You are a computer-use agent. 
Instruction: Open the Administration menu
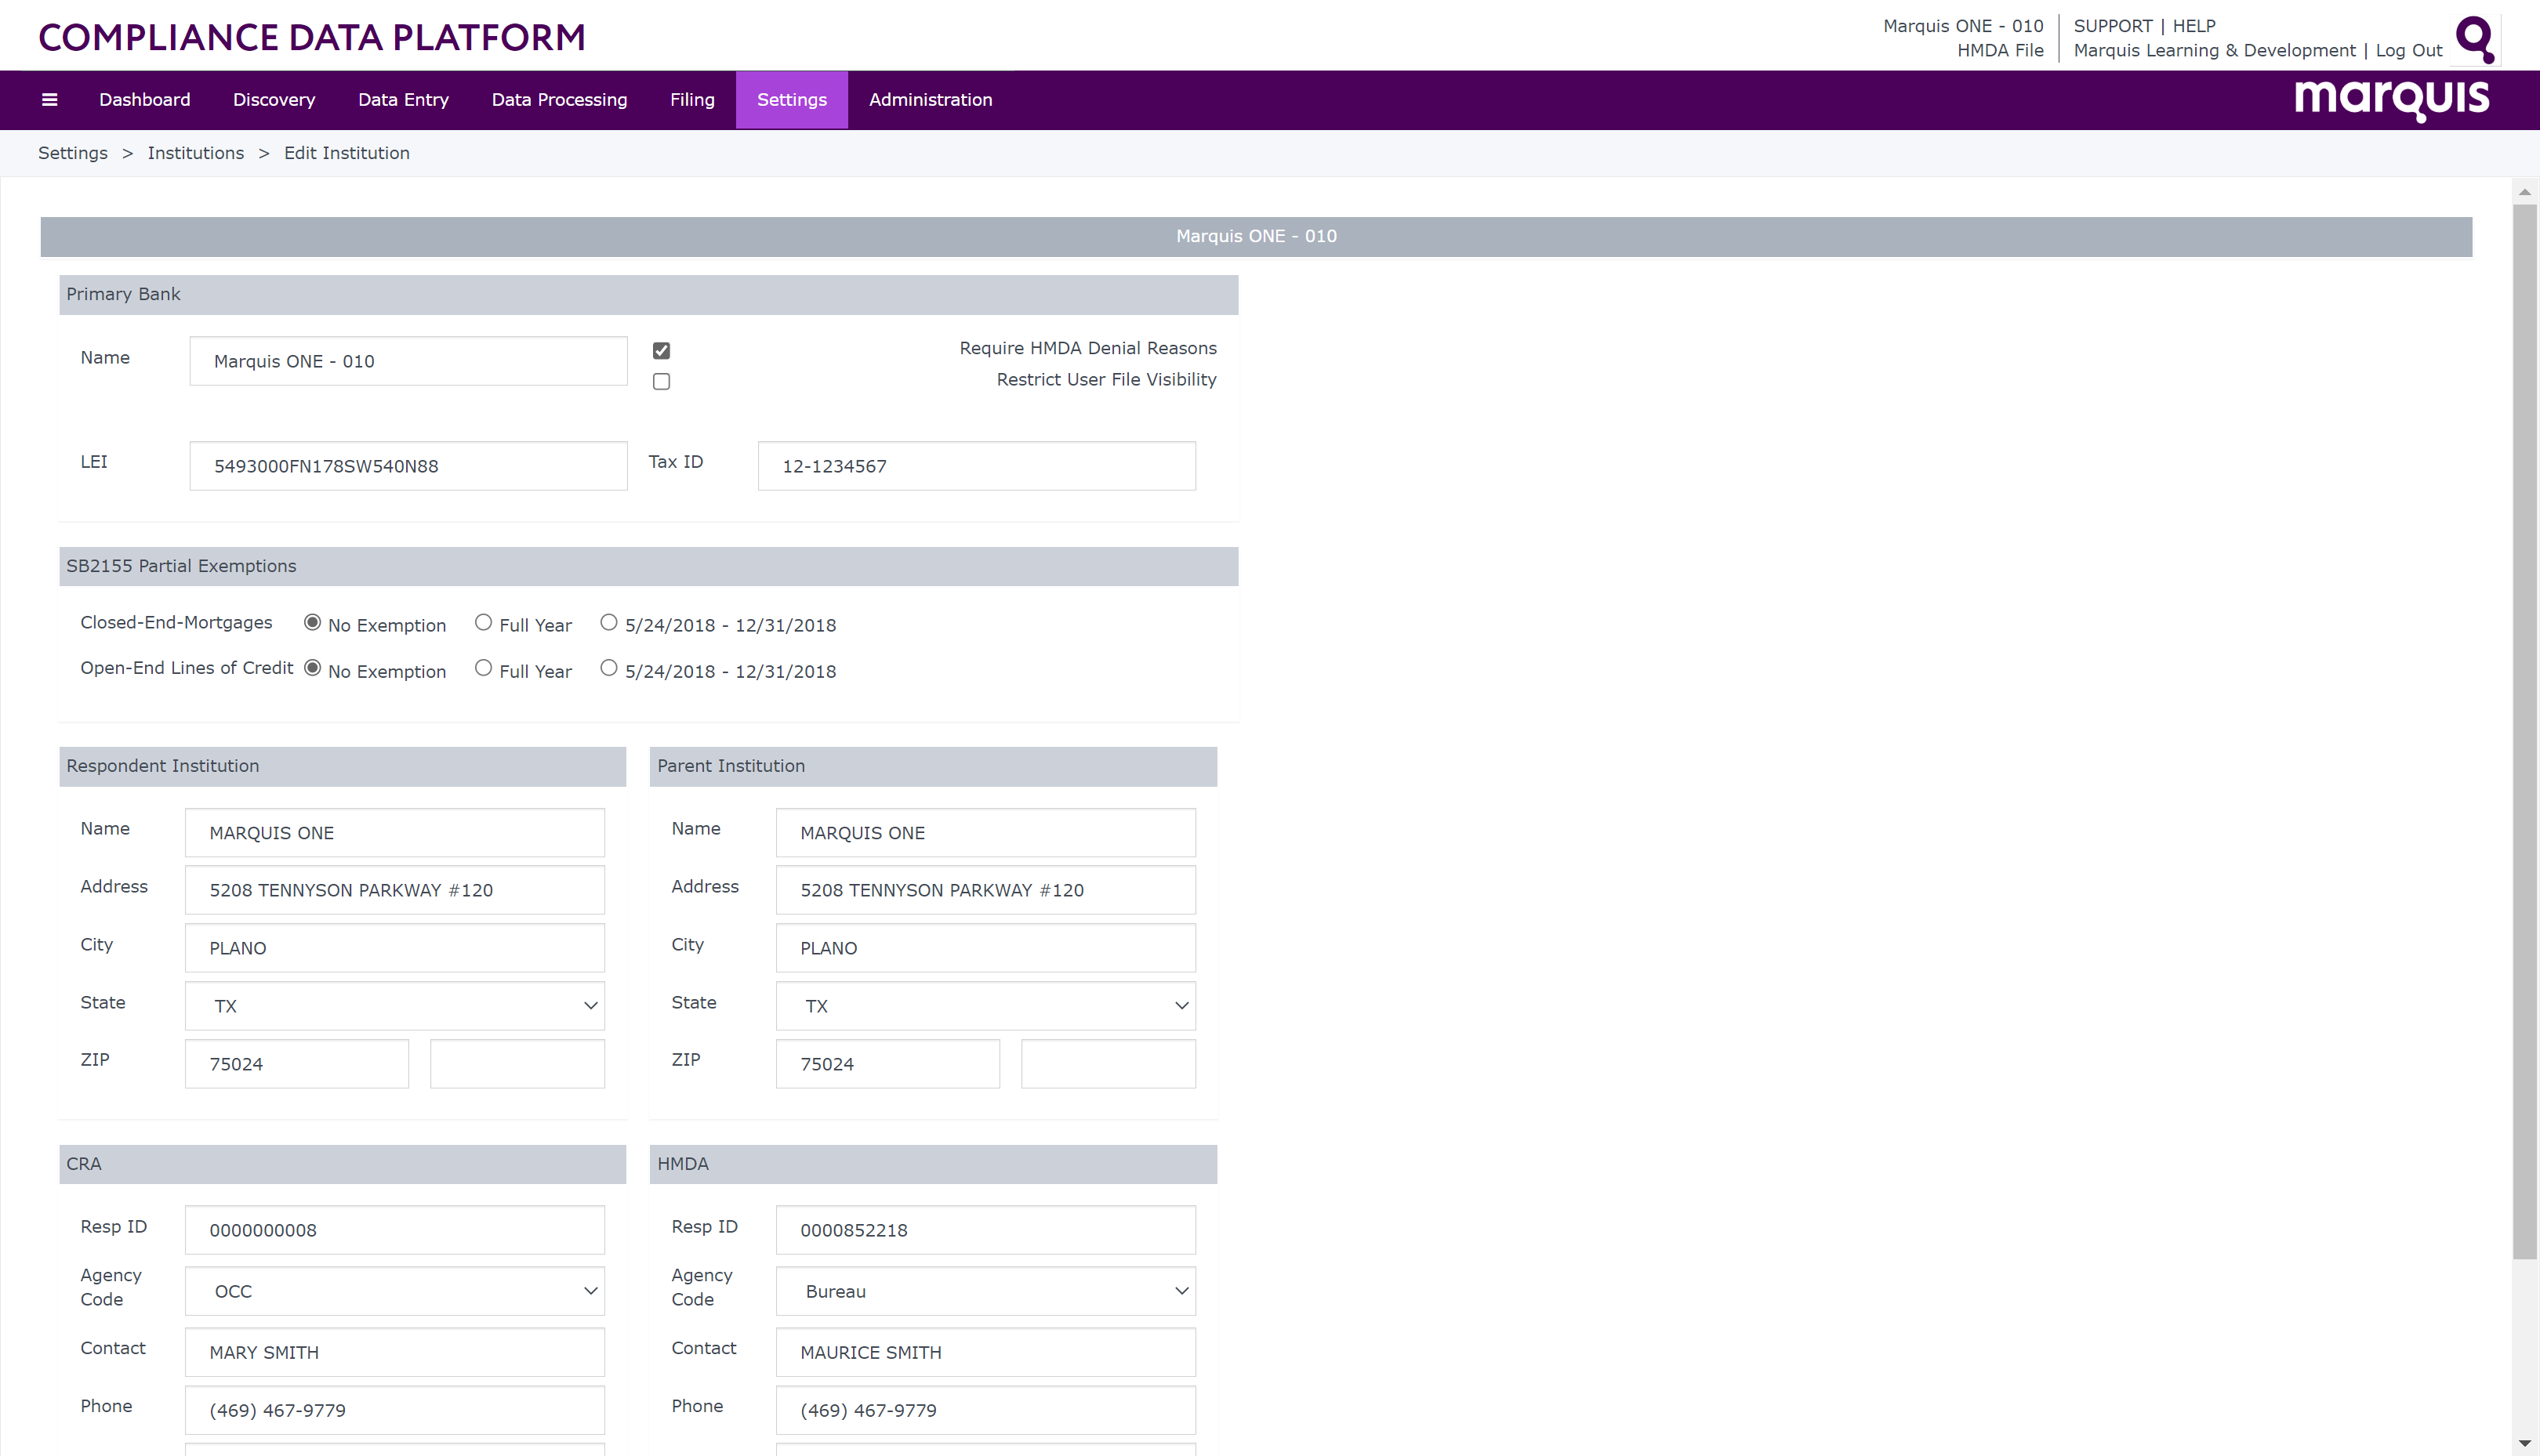pyautogui.click(x=931, y=100)
